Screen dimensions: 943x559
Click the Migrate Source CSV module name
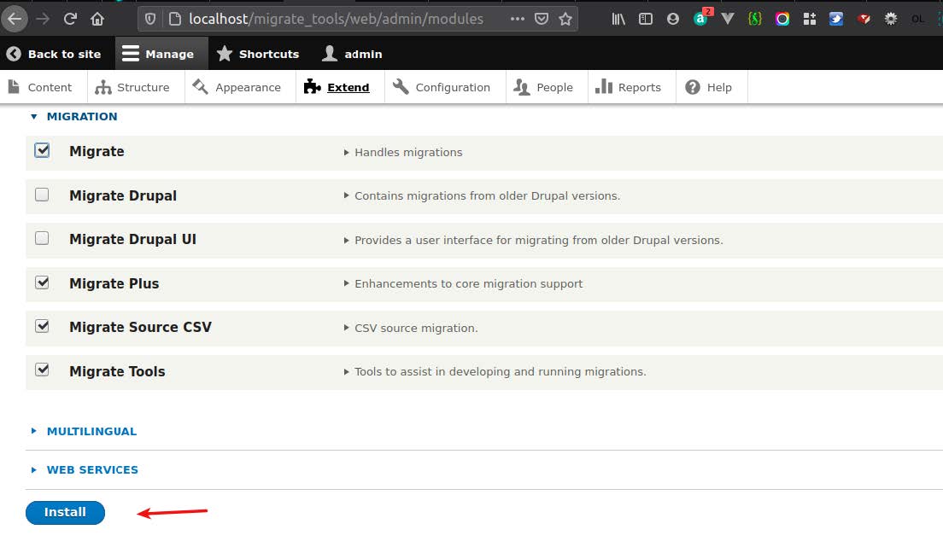(x=141, y=327)
